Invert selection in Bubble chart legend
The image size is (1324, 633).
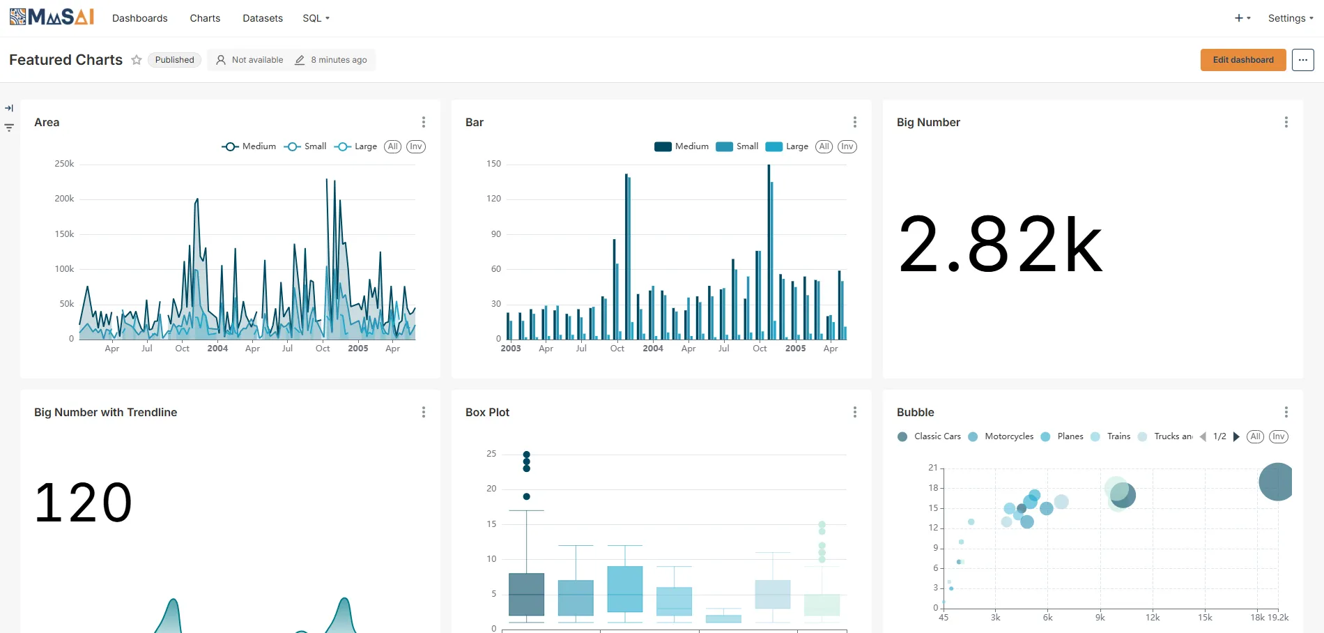click(1279, 436)
